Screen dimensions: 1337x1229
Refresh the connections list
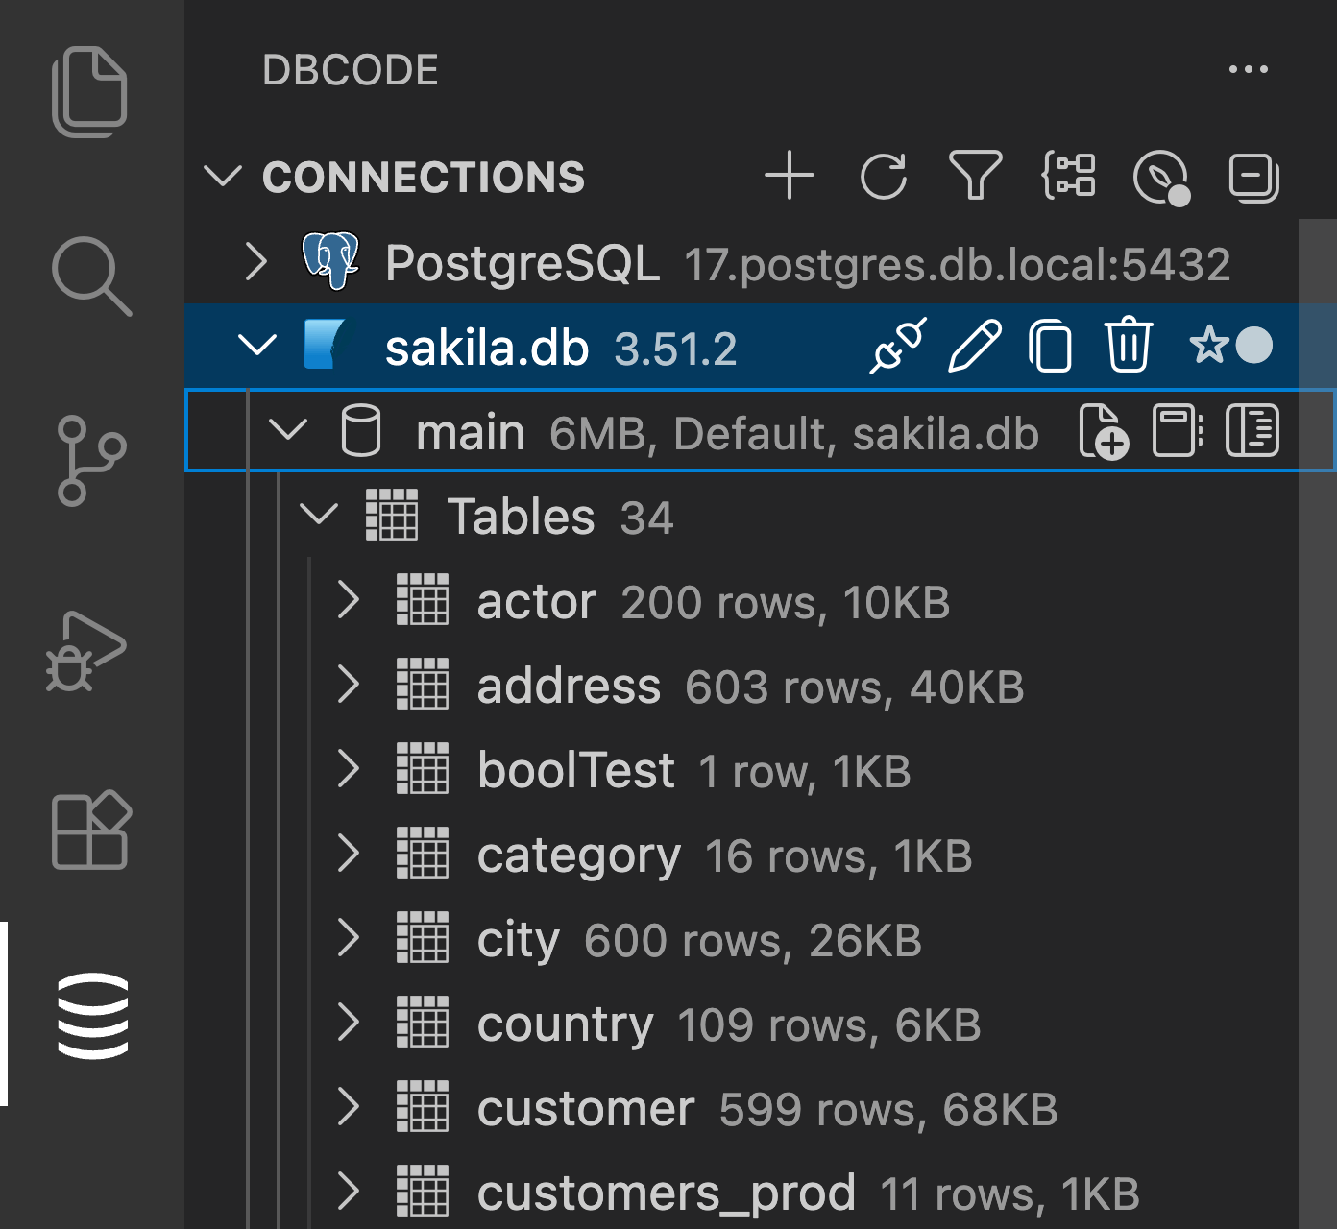[883, 176]
